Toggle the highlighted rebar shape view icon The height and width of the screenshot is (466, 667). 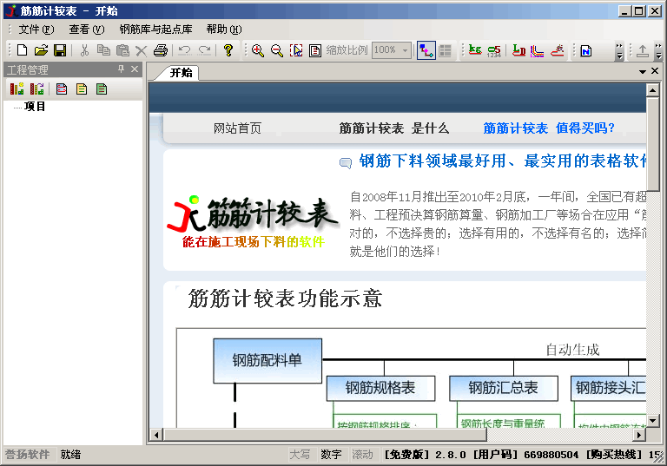click(x=426, y=50)
